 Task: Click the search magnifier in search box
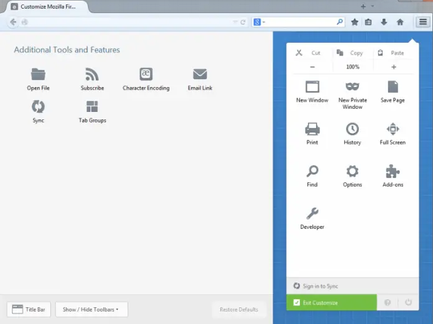click(340, 22)
